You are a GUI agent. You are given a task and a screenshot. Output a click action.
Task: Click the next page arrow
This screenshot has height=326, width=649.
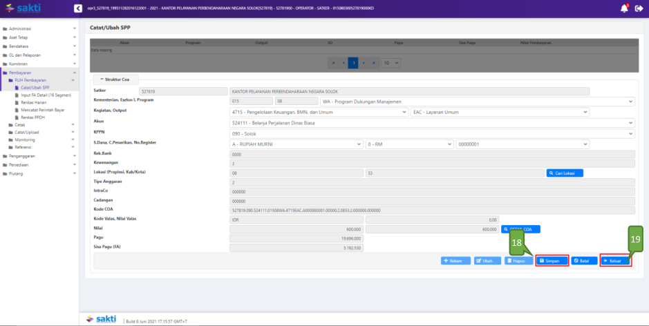click(364, 62)
